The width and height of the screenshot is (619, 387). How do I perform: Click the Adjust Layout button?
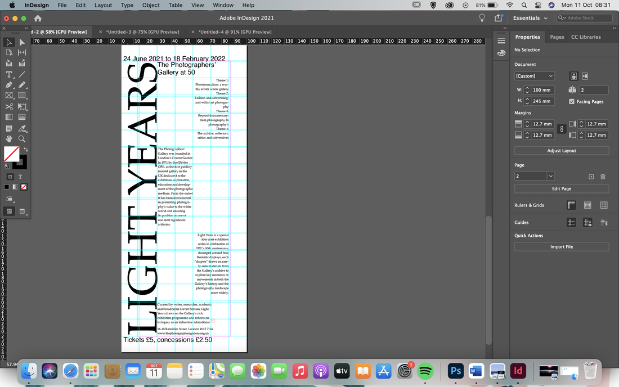tap(562, 151)
